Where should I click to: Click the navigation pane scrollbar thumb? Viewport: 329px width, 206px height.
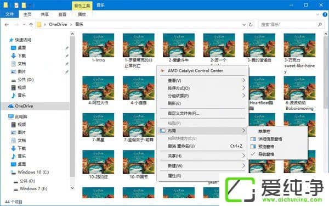point(72,106)
